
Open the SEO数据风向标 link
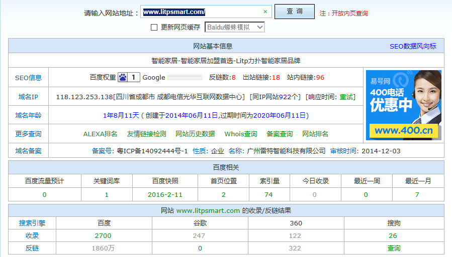coord(413,46)
